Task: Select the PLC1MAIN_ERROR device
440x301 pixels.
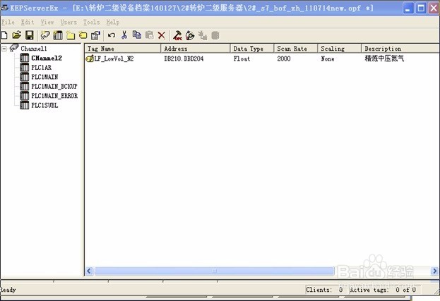Action: point(54,96)
